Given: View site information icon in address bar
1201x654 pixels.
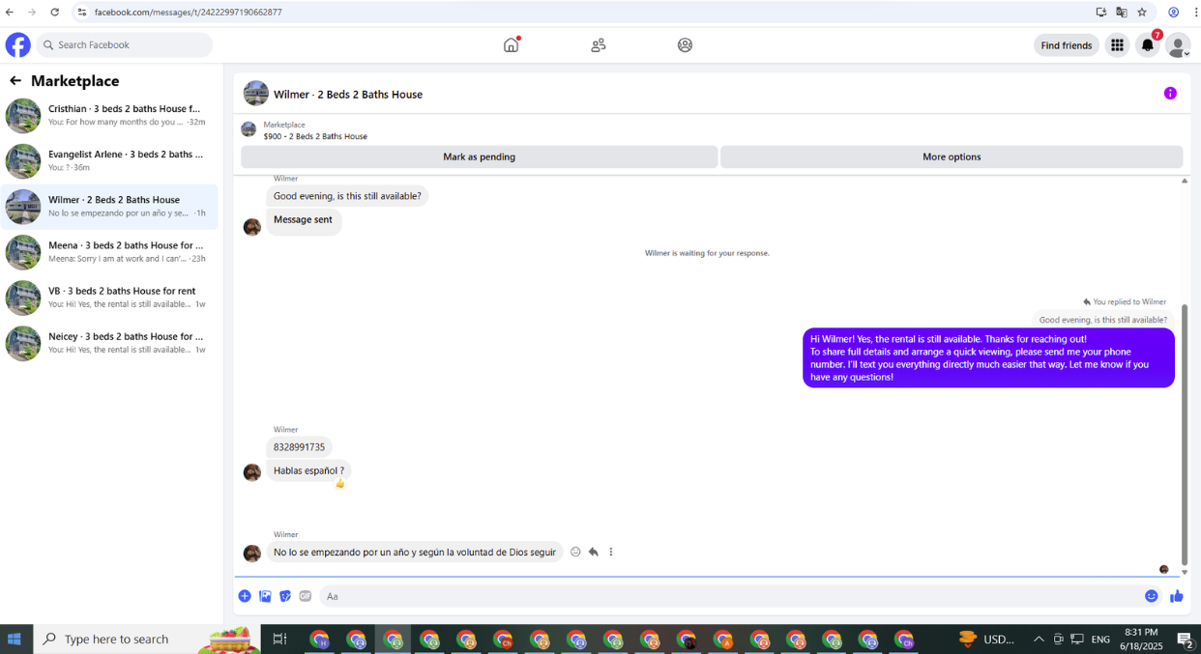Looking at the screenshot, I should point(82,12).
